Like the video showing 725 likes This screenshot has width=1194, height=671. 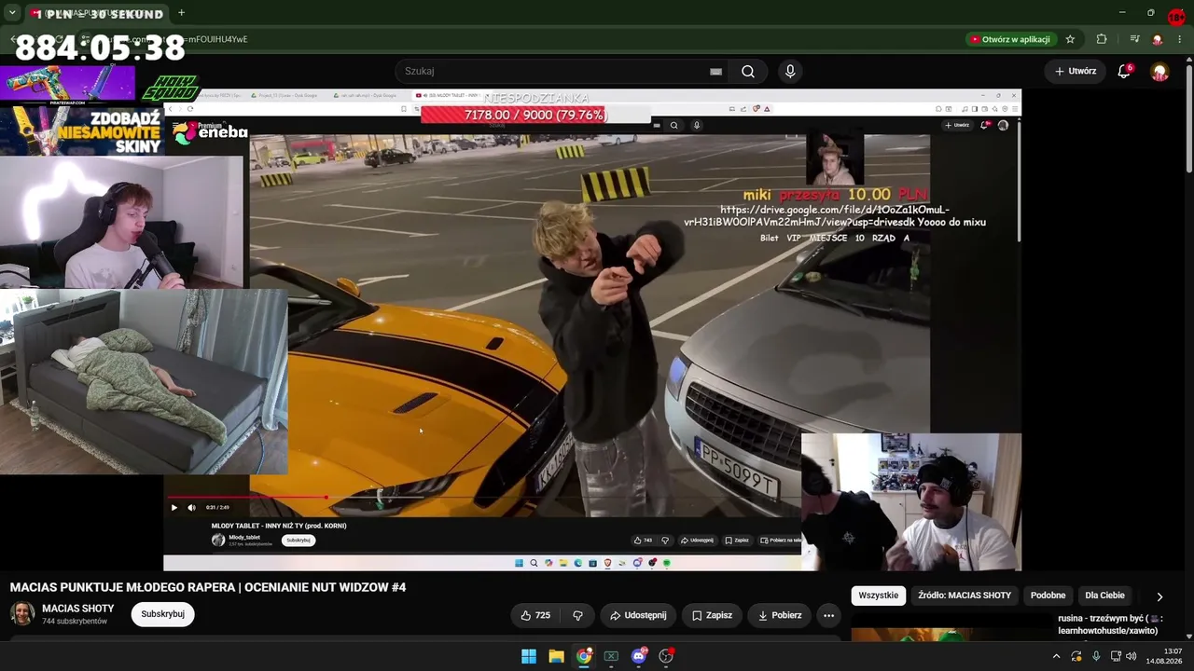pos(535,615)
